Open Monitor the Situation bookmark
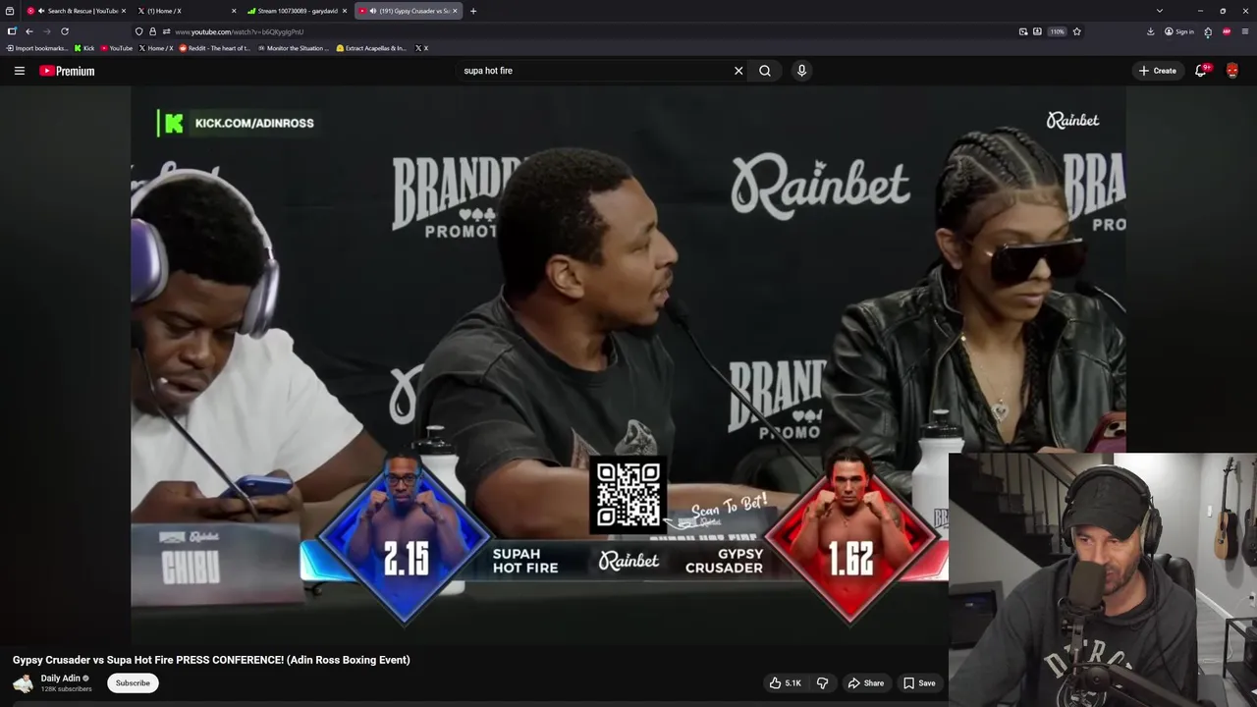Viewport: 1257px width, 707px height. click(294, 48)
